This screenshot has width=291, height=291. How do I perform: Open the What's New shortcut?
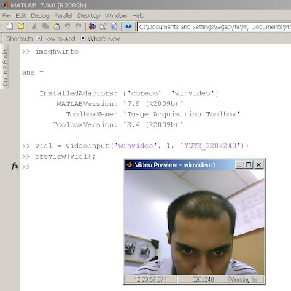(x=100, y=39)
